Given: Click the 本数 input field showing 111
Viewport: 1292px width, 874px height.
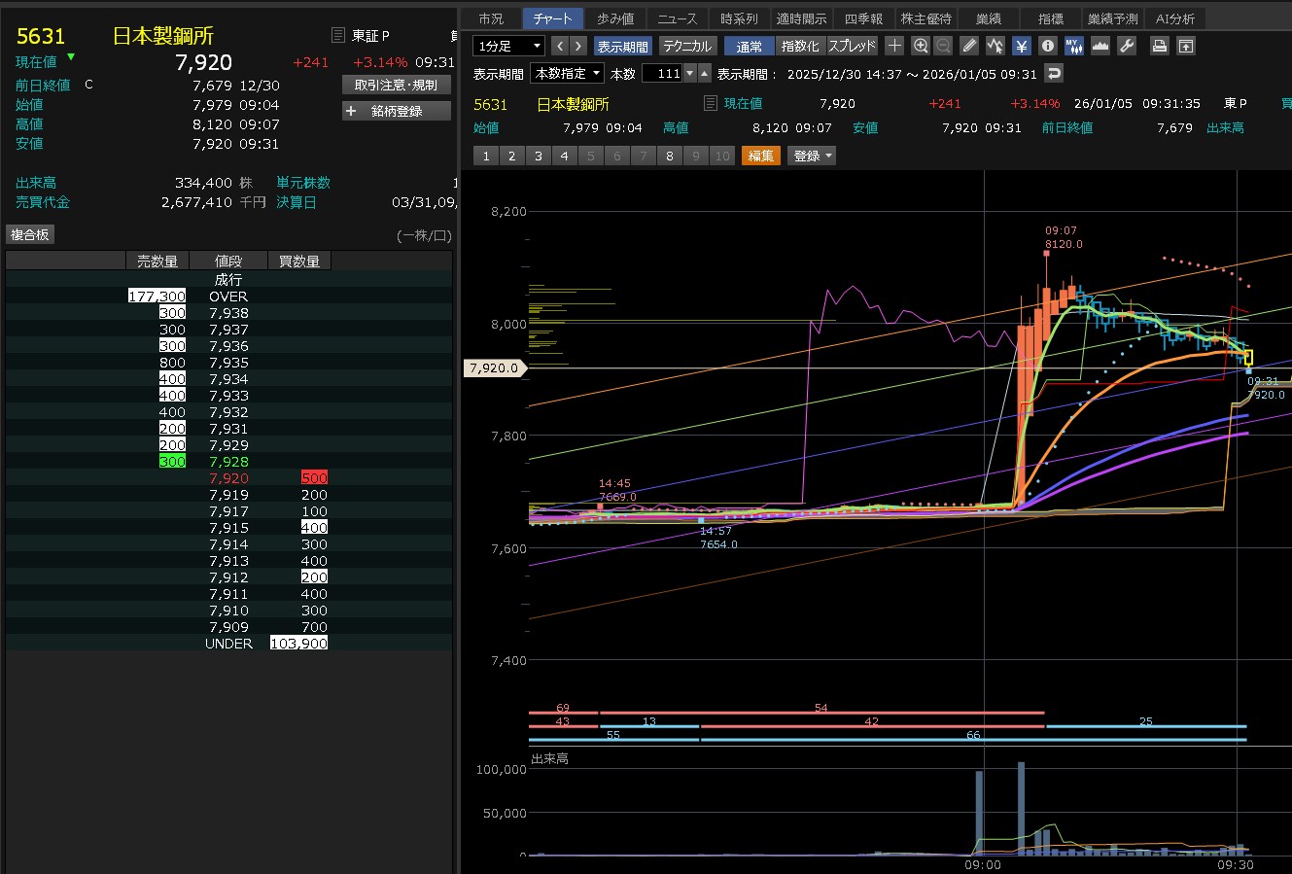Looking at the screenshot, I should click(x=662, y=74).
